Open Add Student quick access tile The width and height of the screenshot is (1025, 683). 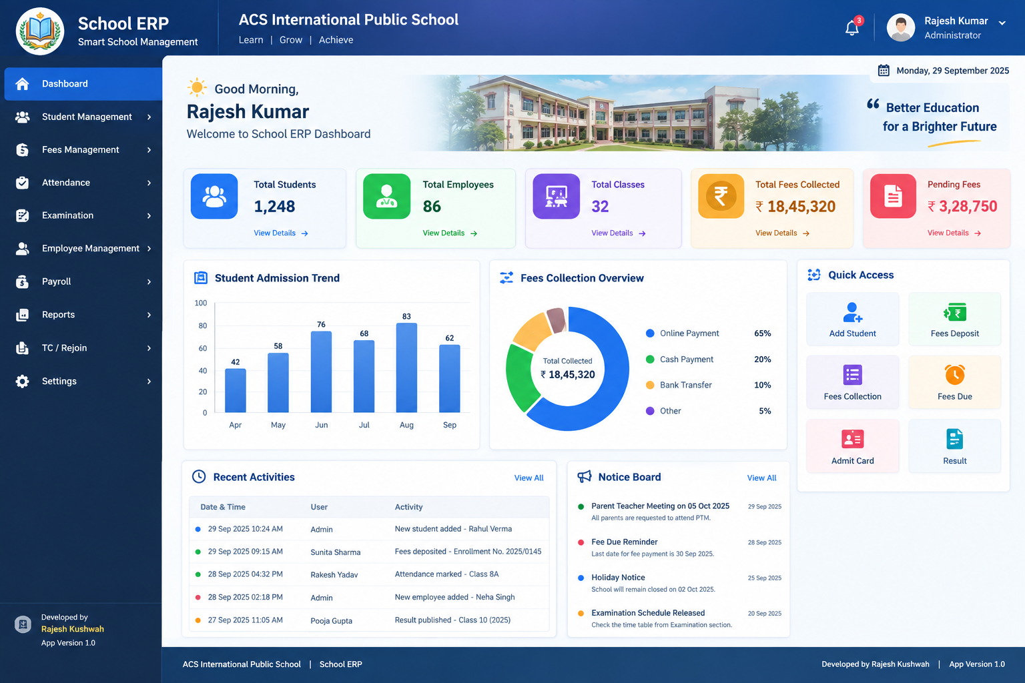coord(853,319)
